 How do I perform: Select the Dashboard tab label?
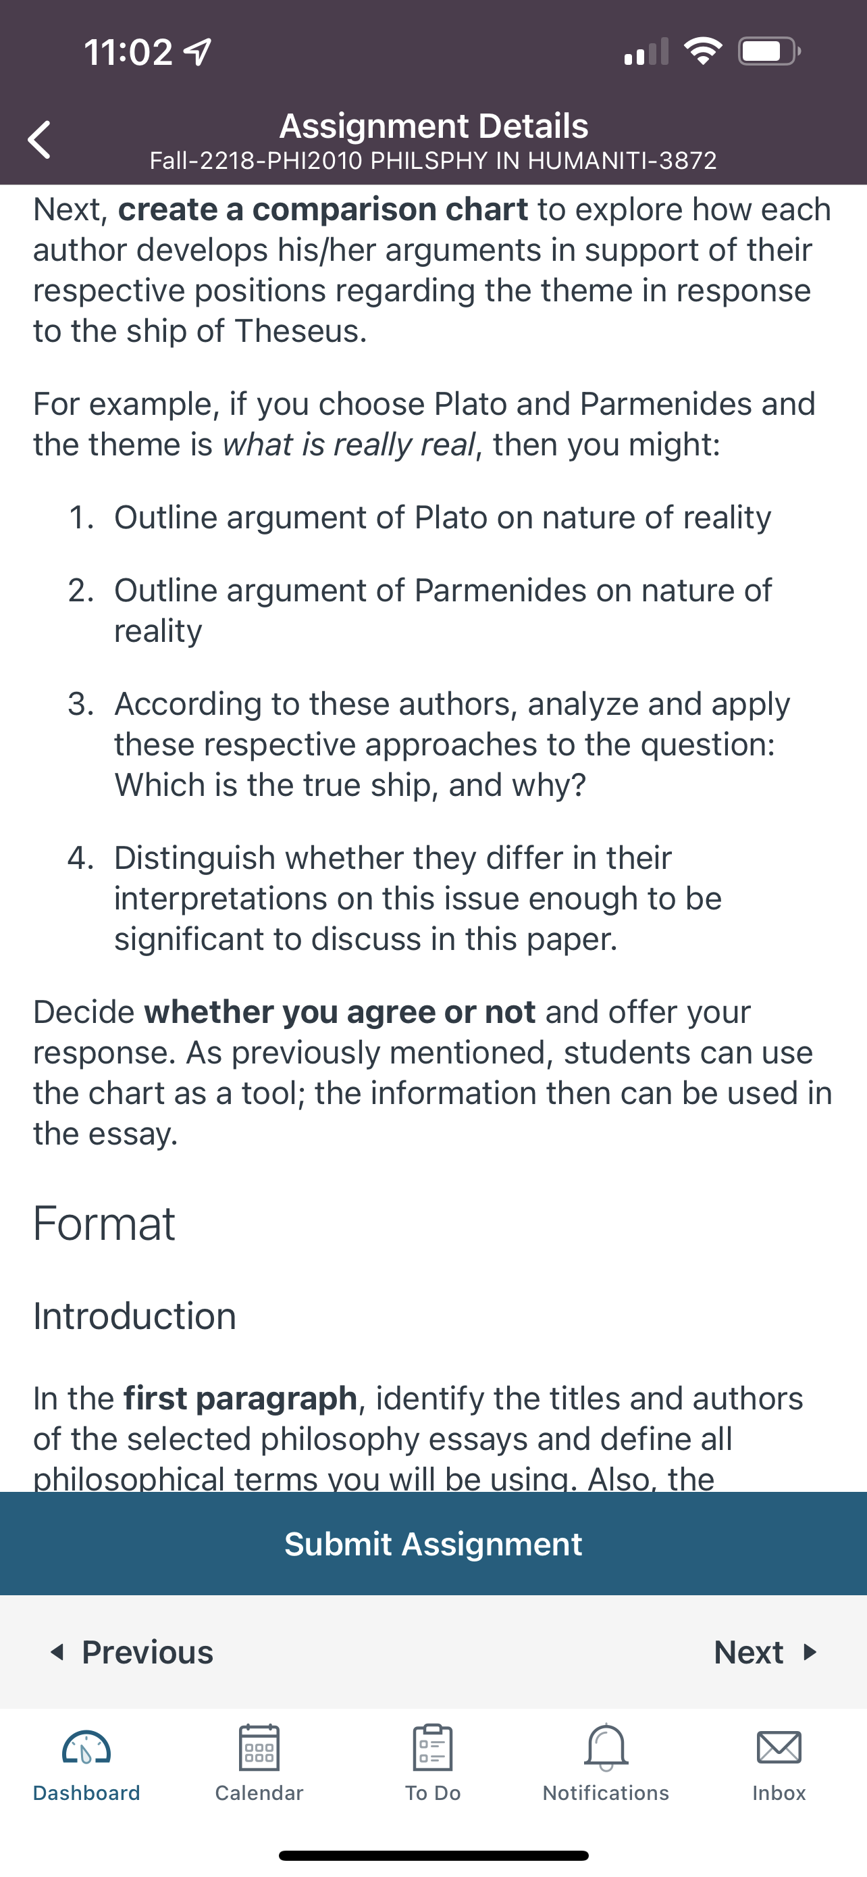tap(86, 1793)
